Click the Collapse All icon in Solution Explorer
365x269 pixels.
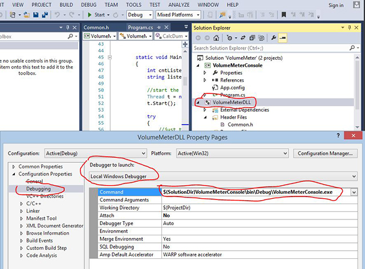click(252, 38)
